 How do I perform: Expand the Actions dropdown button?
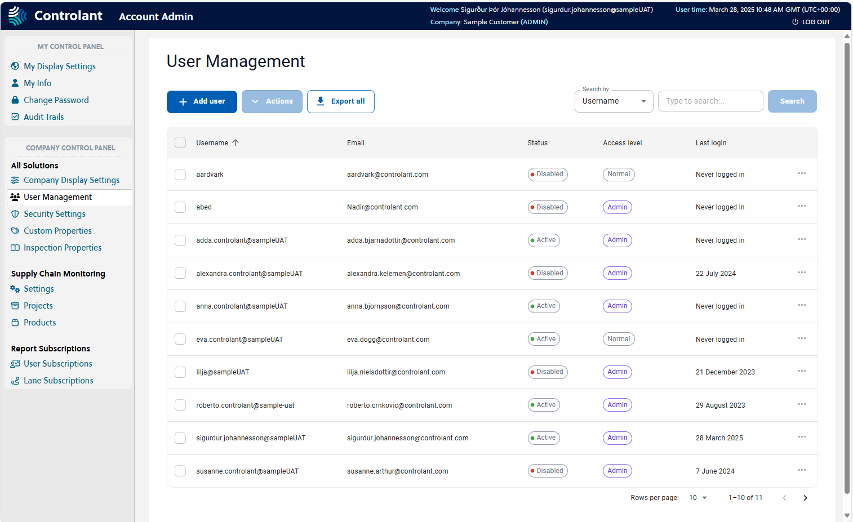(272, 101)
